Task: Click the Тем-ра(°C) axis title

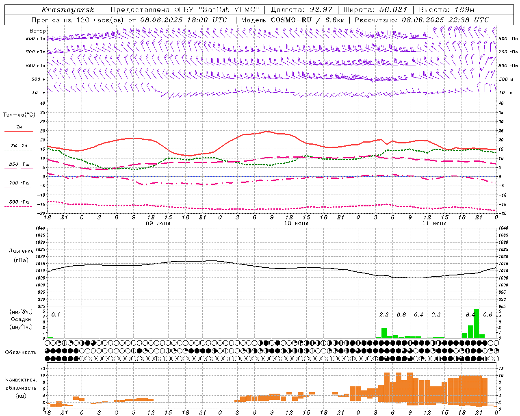Action: coord(19,115)
